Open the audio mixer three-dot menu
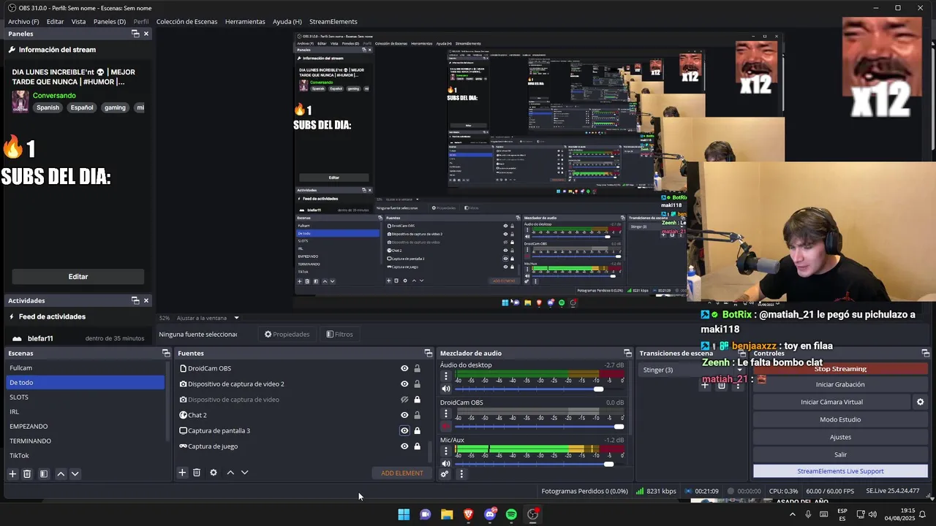This screenshot has height=526, width=936. coord(461,474)
